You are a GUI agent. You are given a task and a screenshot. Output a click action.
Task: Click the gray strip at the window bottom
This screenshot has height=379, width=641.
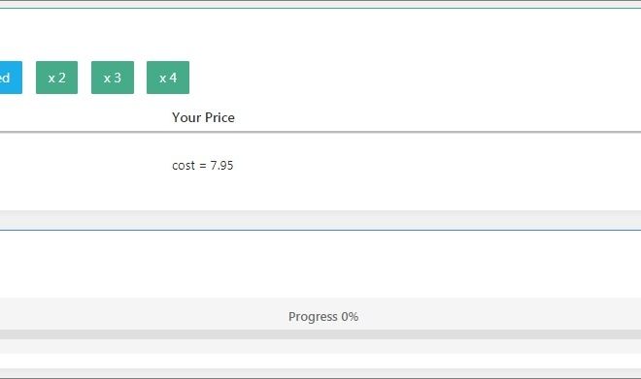tap(320, 373)
